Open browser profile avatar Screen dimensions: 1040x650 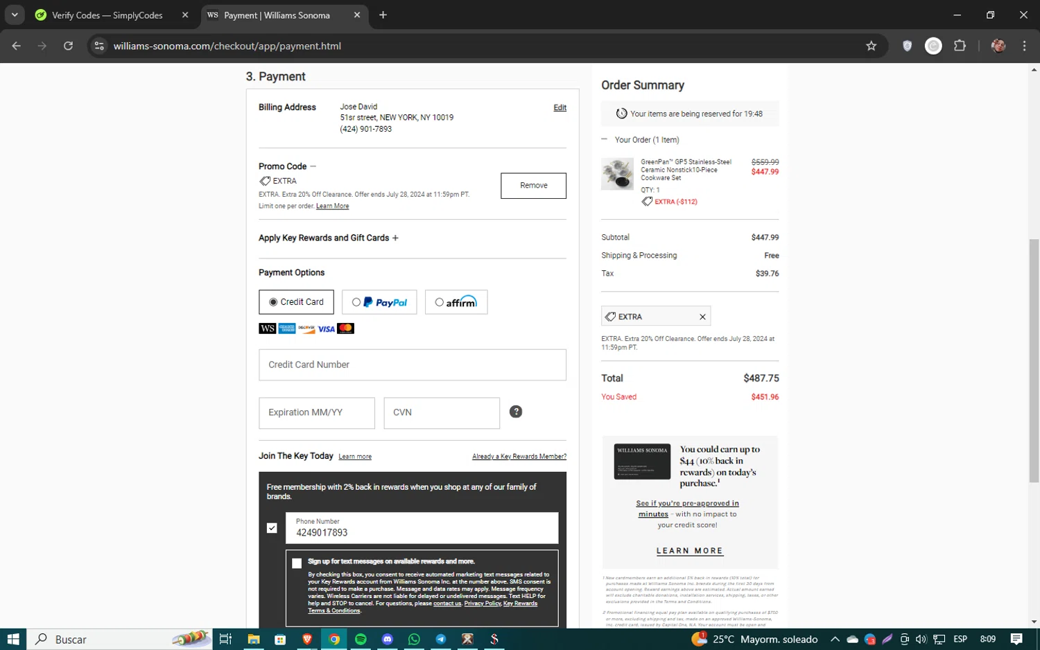[x=998, y=46]
